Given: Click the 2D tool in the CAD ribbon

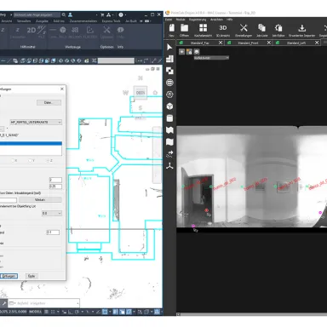Looking at the screenshot, I should point(32,30).
